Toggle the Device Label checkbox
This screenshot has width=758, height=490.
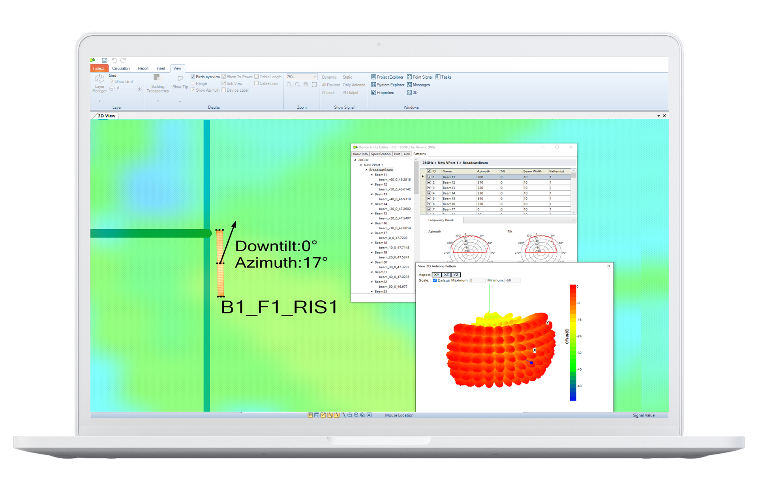pyautogui.click(x=224, y=90)
